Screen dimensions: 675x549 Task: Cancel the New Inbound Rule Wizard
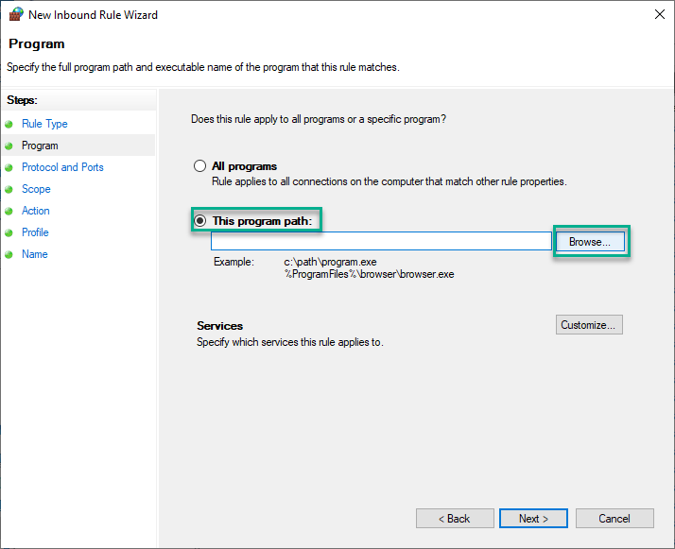(614, 519)
